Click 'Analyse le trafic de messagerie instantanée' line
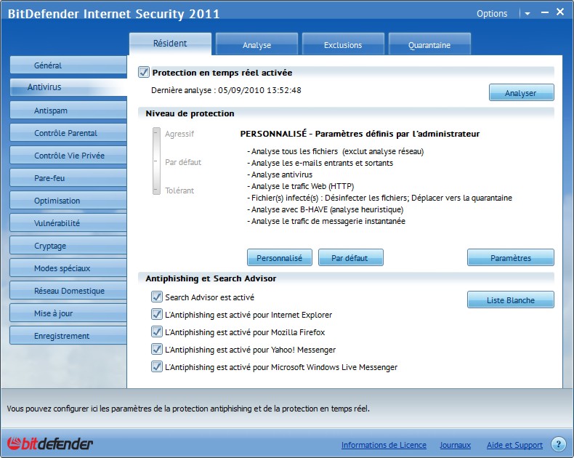Viewport: 574px width, 458px height. (x=326, y=221)
